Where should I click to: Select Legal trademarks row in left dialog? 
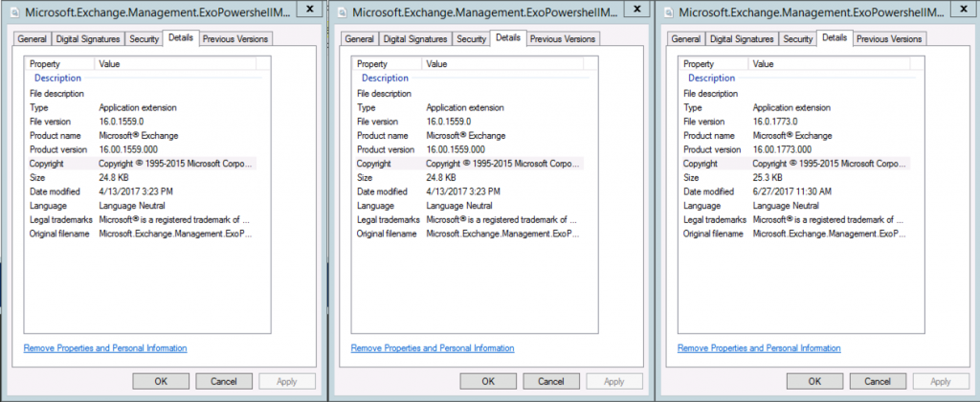click(x=141, y=219)
